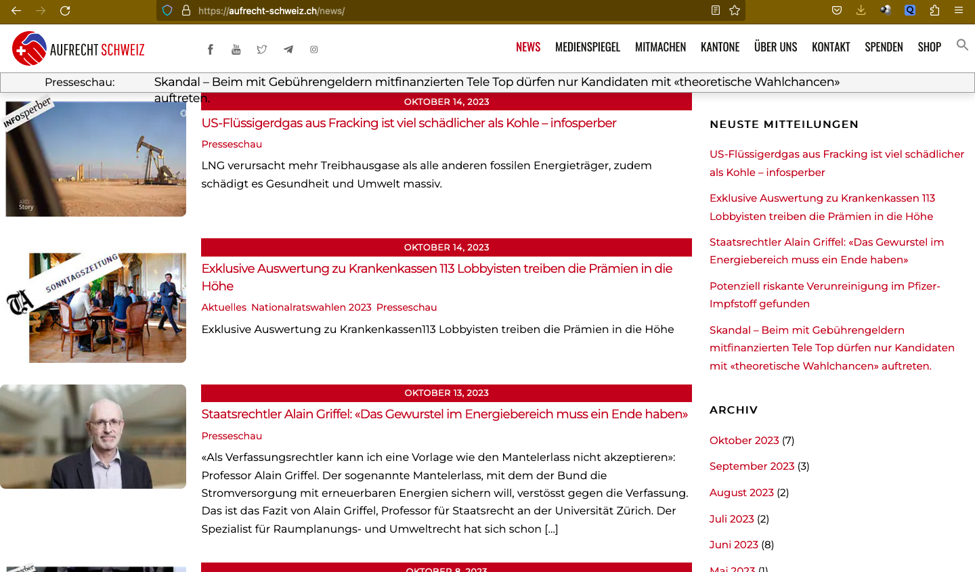This screenshot has width=975, height=572.
Task: Open Presseschau category under Krankenkassen article
Action: [406, 307]
